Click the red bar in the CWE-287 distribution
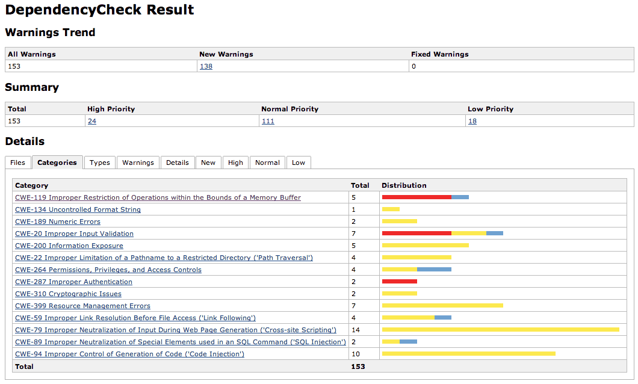The width and height of the screenshot is (638, 384). click(x=399, y=282)
